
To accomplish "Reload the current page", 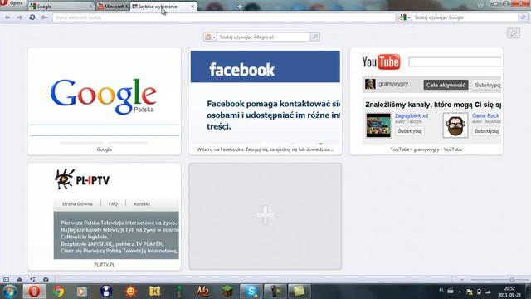I will (32, 17).
